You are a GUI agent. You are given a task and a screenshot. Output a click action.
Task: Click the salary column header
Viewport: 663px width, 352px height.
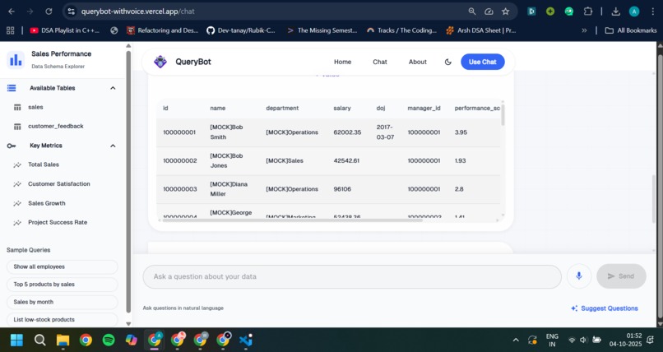pyautogui.click(x=342, y=109)
